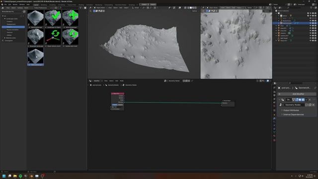The height and width of the screenshot is (179, 318).
Task: Open the Windows Start menu
Action: [x=4, y=176]
